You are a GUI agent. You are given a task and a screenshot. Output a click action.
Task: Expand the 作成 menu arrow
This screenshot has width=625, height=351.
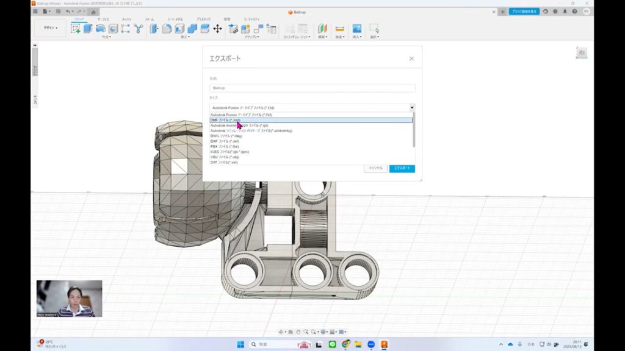tap(110, 37)
